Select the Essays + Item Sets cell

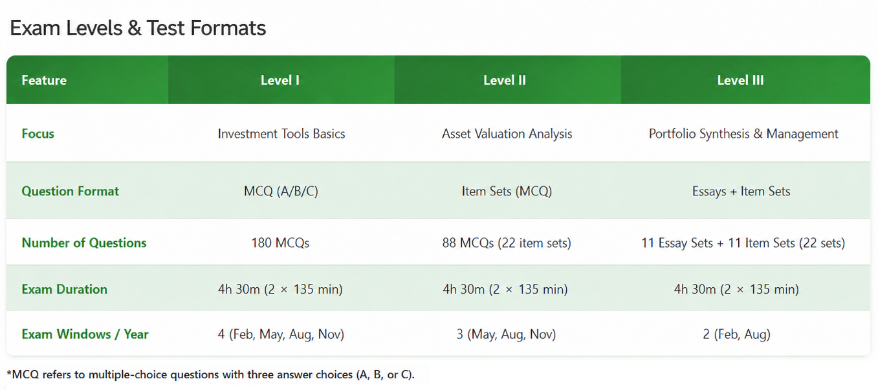[x=741, y=191]
